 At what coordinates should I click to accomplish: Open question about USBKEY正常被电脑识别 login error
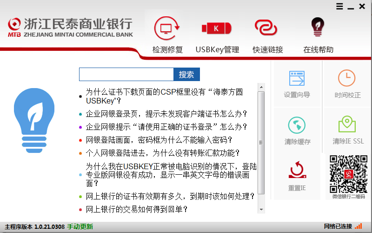pos(171,175)
